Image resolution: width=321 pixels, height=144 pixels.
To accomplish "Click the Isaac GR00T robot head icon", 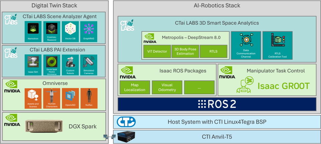I will pos(245,85).
